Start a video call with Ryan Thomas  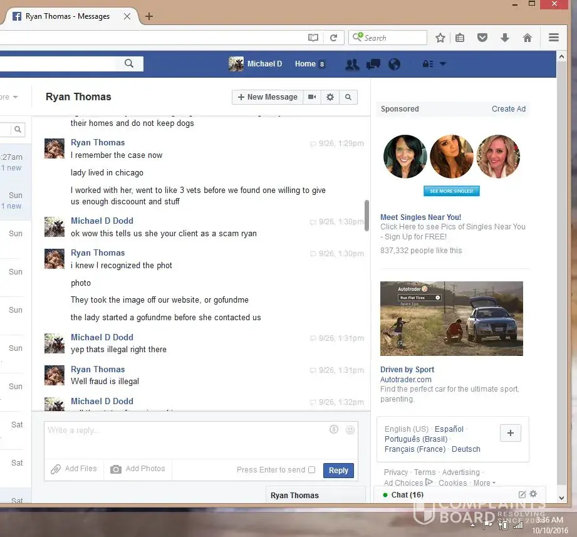click(311, 97)
